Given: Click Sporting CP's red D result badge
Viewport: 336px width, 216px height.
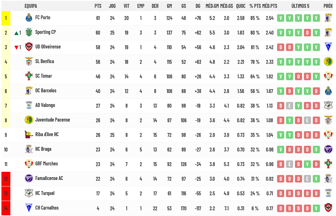Looking at the screenshot, I should point(307,33).
